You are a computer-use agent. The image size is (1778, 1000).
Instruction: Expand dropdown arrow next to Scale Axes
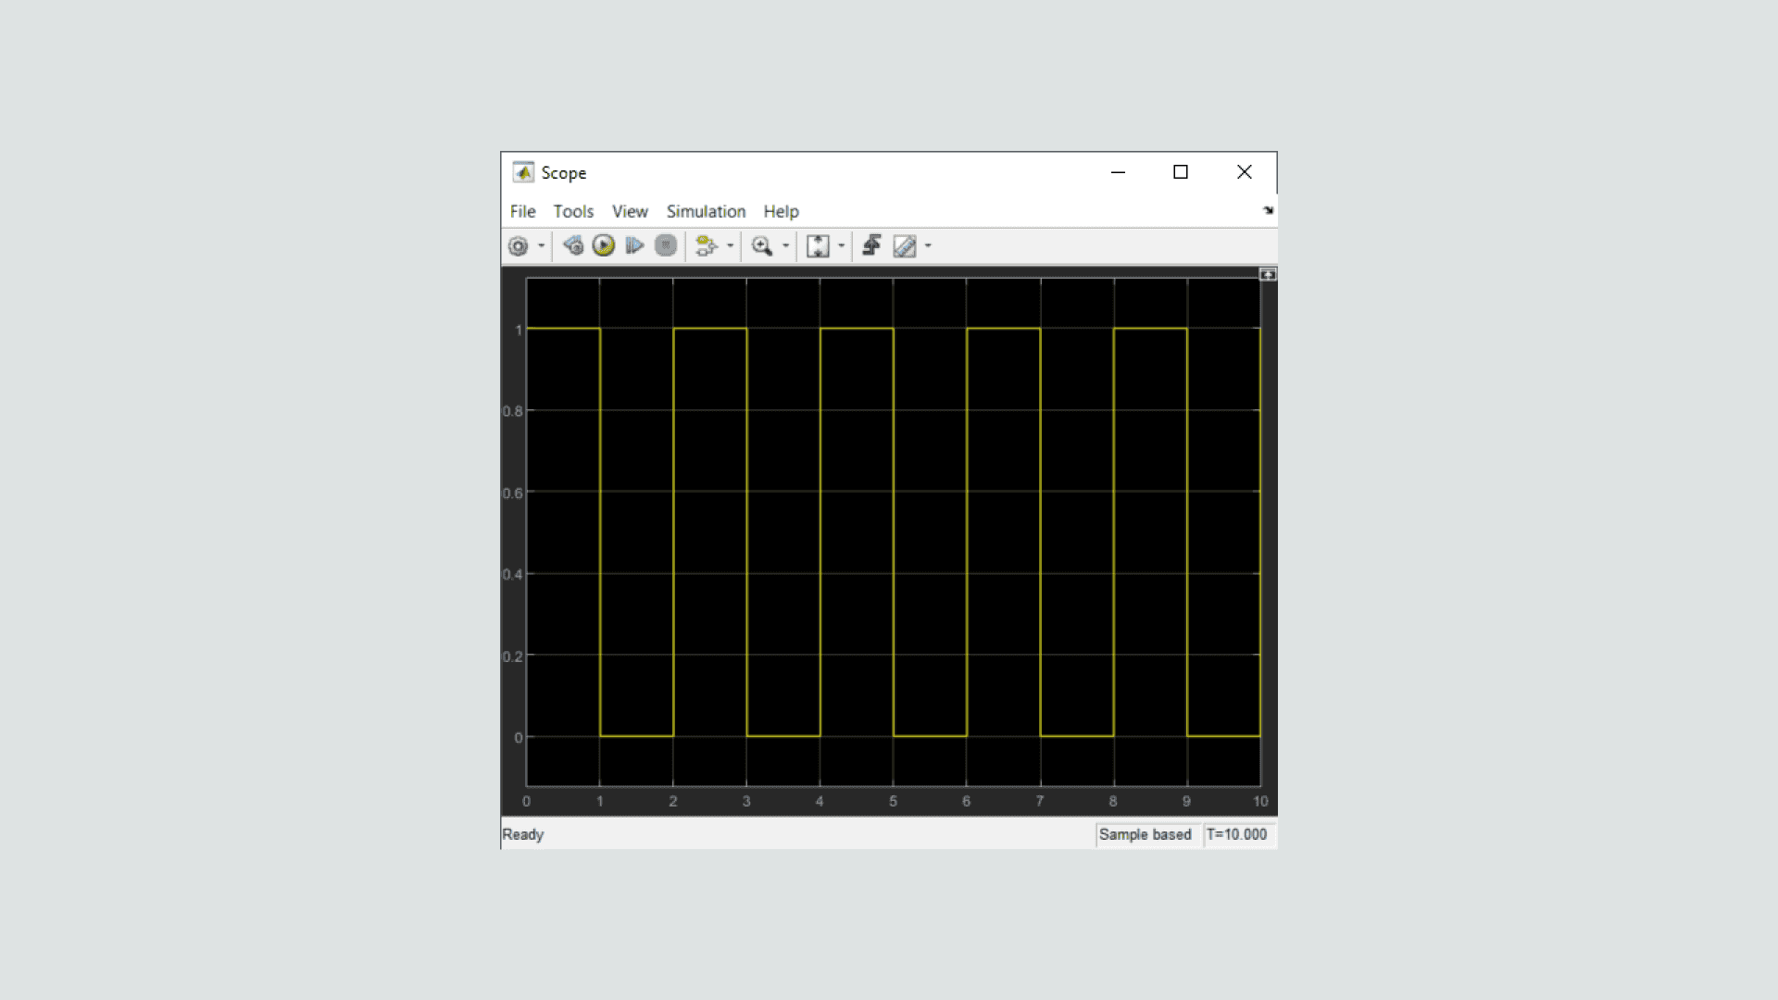click(x=841, y=246)
